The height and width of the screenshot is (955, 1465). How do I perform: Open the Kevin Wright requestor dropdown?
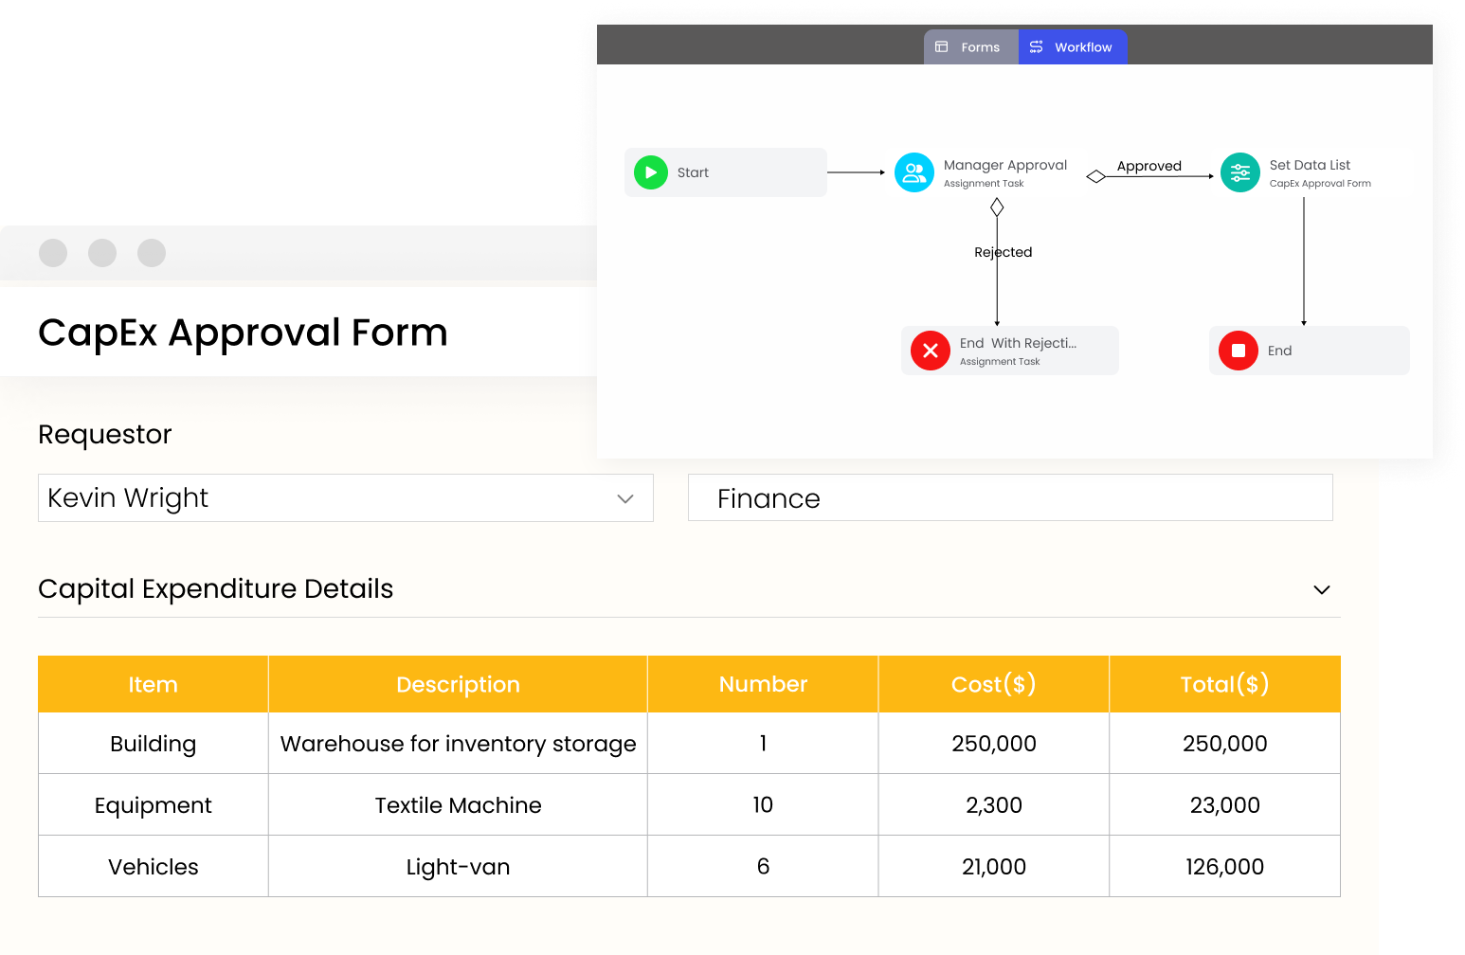[x=624, y=498]
